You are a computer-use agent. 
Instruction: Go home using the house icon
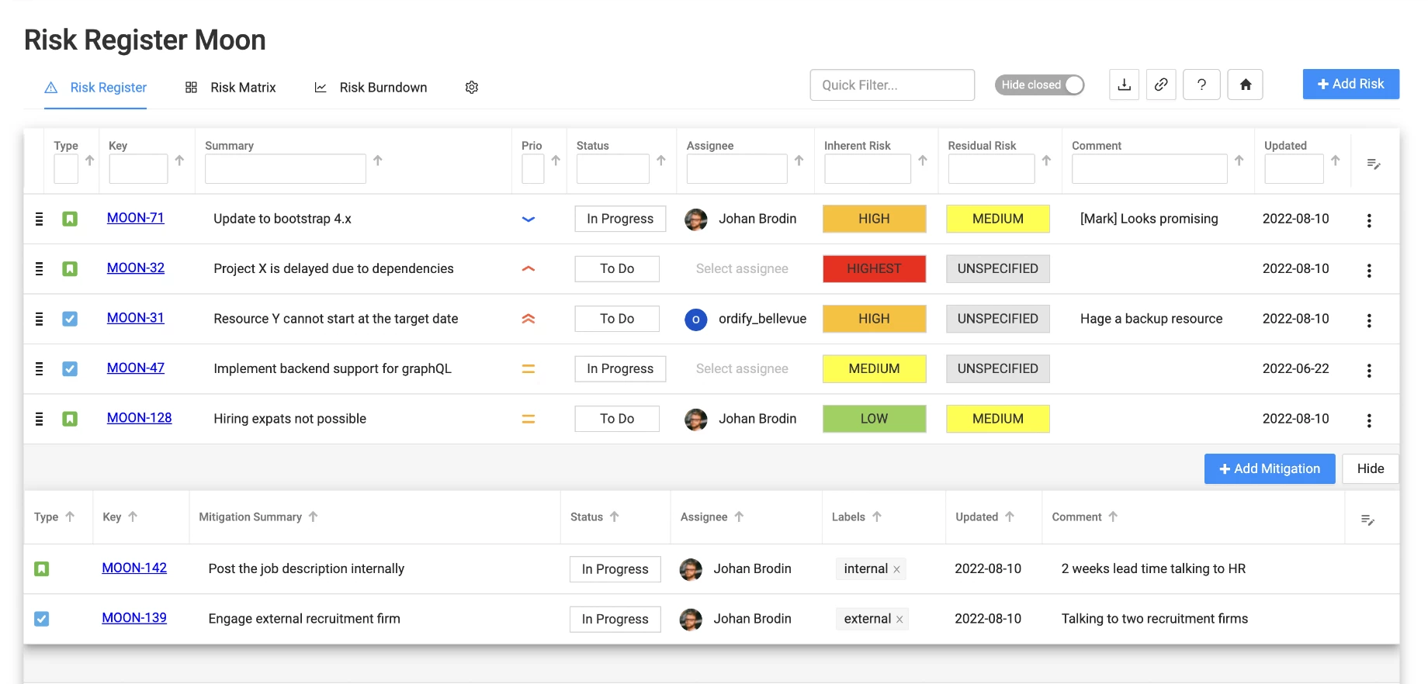click(x=1245, y=85)
